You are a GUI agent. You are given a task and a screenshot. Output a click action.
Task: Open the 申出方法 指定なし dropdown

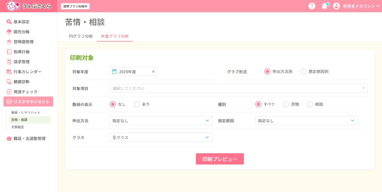[161, 120]
